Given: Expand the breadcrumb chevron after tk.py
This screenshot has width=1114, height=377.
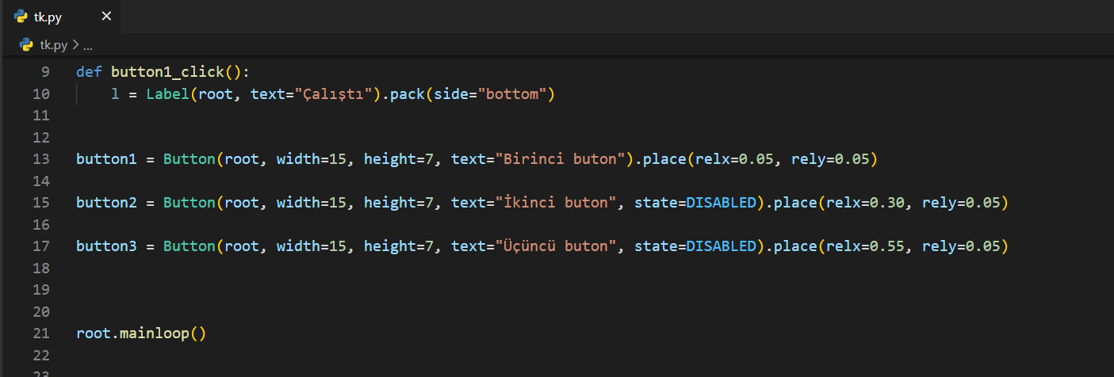Looking at the screenshot, I should (x=76, y=45).
